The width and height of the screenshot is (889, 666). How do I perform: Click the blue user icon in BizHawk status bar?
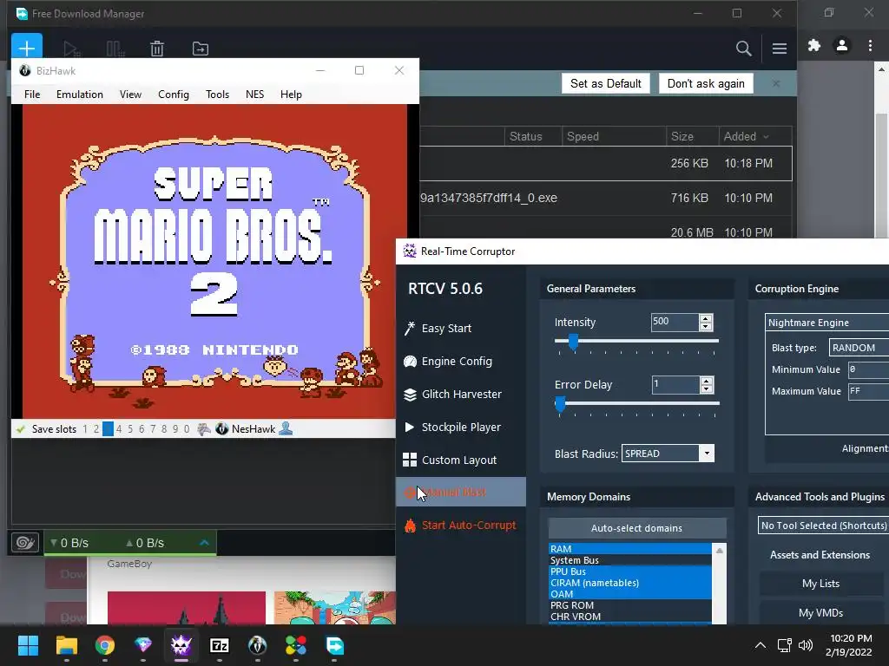click(286, 428)
